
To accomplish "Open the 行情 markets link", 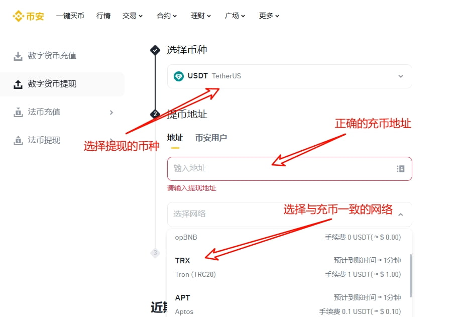I will coord(103,16).
